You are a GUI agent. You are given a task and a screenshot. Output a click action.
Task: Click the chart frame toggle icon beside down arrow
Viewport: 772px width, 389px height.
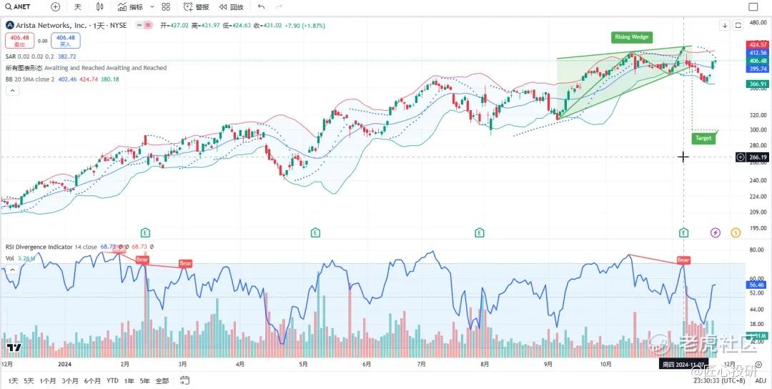coord(738,25)
